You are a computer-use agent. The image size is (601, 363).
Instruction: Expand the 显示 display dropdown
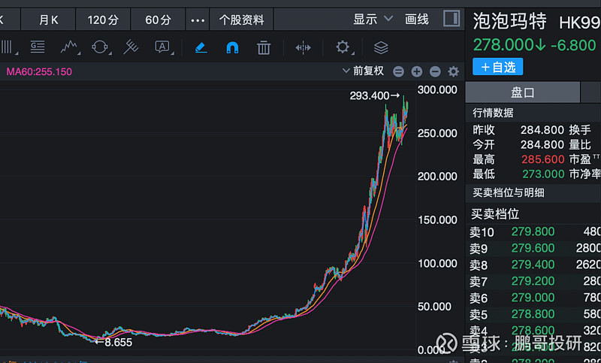click(373, 19)
